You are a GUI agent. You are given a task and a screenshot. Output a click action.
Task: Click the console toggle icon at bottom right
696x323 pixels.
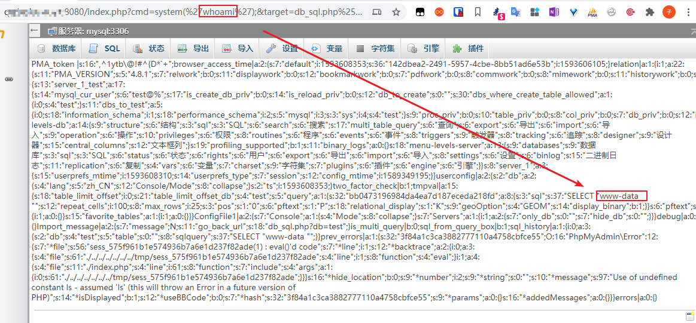[689, 316]
